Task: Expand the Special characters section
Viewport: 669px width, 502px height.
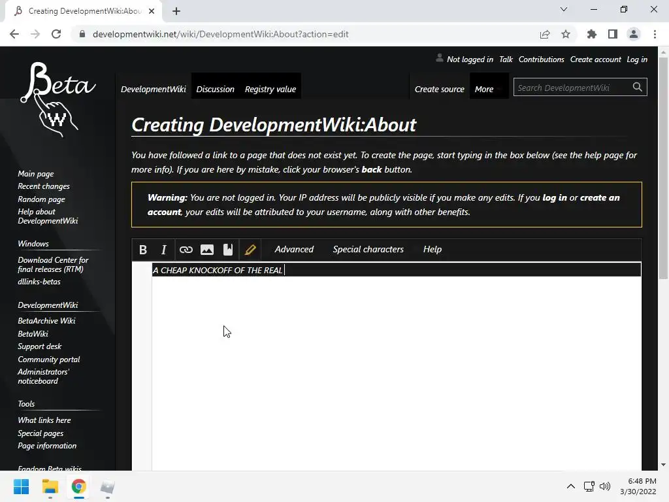Action: [368, 249]
